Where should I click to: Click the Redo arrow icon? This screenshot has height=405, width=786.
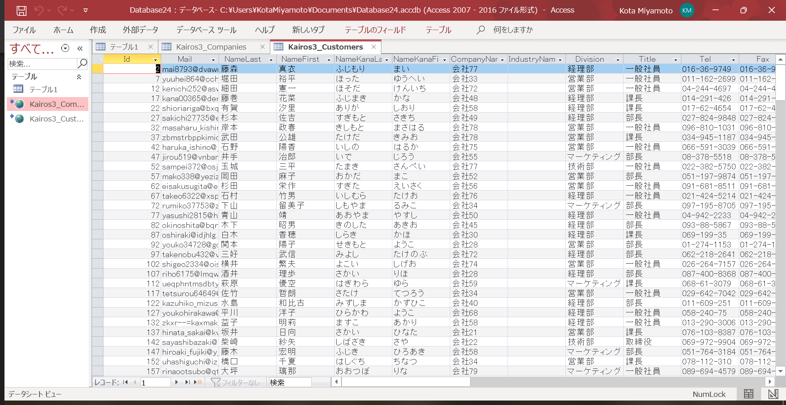62,11
